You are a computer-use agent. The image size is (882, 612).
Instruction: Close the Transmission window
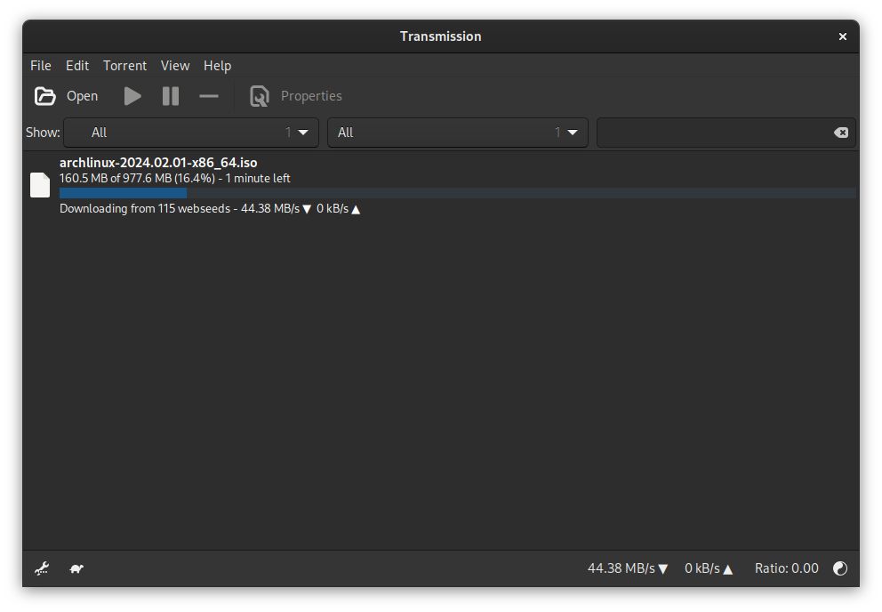pos(843,36)
